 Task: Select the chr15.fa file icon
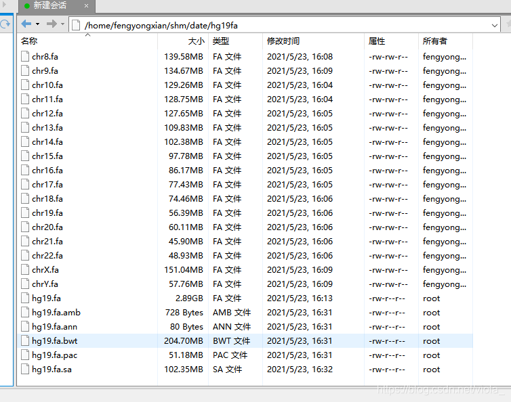pyautogui.click(x=25, y=156)
